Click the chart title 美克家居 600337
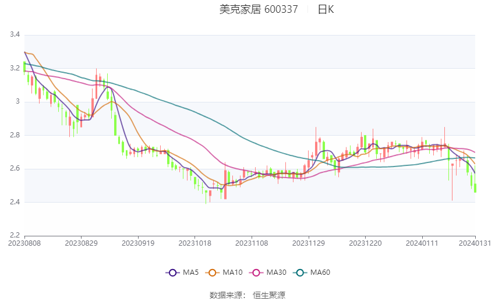The height and width of the screenshot is (301, 495). click(259, 9)
